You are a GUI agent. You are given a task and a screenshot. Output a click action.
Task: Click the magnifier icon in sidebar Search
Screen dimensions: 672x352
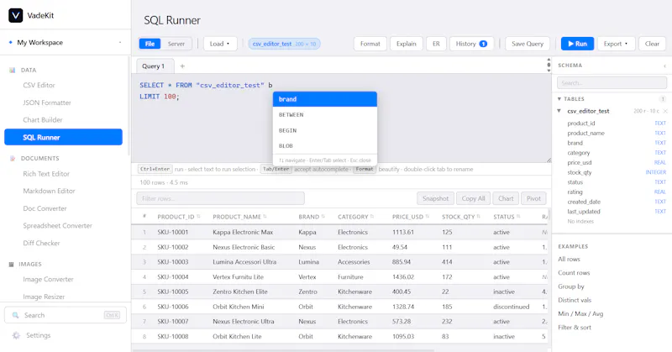(15, 315)
